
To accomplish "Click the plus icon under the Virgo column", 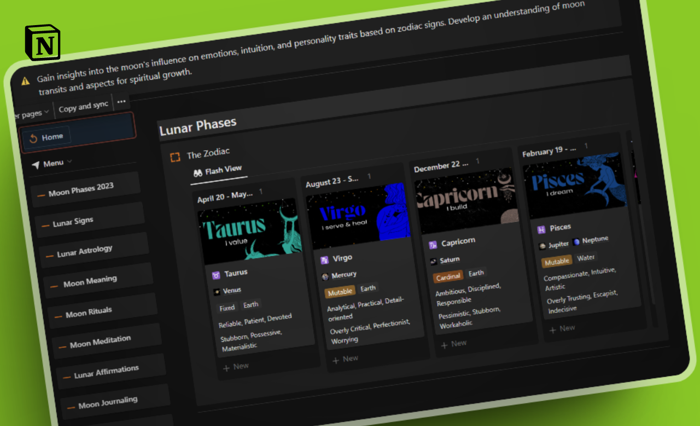I will pos(336,361).
